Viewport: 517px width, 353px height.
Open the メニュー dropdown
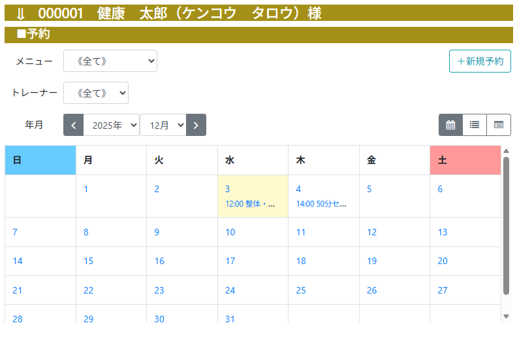110,61
